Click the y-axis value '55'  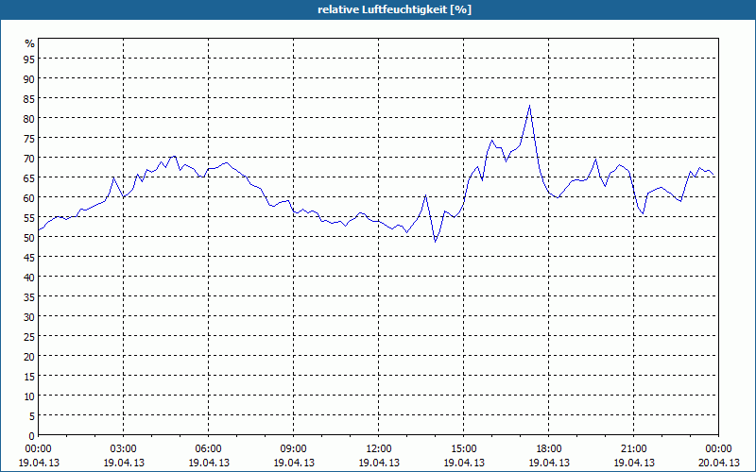pyautogui.click(x=29, y=218)
